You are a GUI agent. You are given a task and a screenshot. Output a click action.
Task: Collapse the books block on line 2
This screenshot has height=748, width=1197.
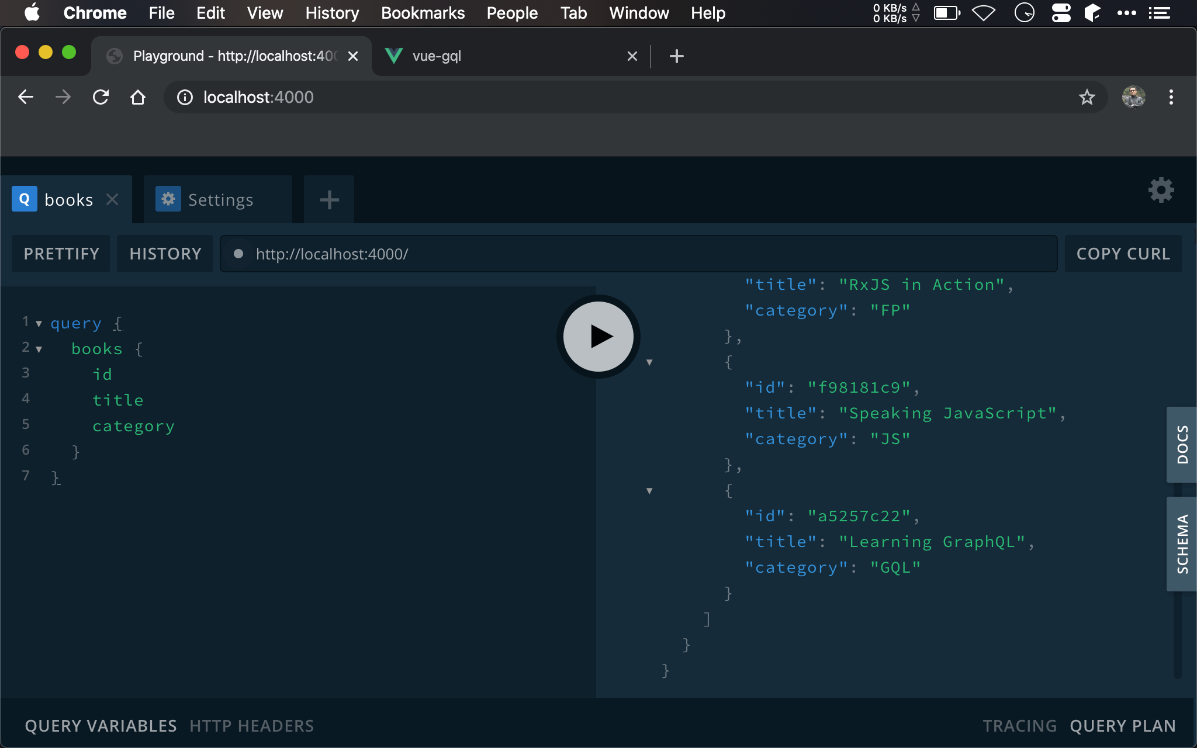39,349
